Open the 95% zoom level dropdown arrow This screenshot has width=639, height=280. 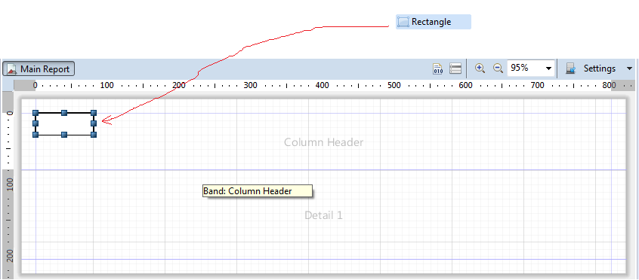click(548, 68)
